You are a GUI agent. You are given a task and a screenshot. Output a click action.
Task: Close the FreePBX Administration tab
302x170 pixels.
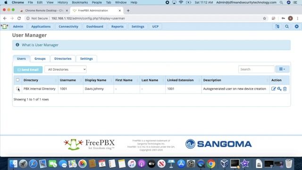(119, 10)
